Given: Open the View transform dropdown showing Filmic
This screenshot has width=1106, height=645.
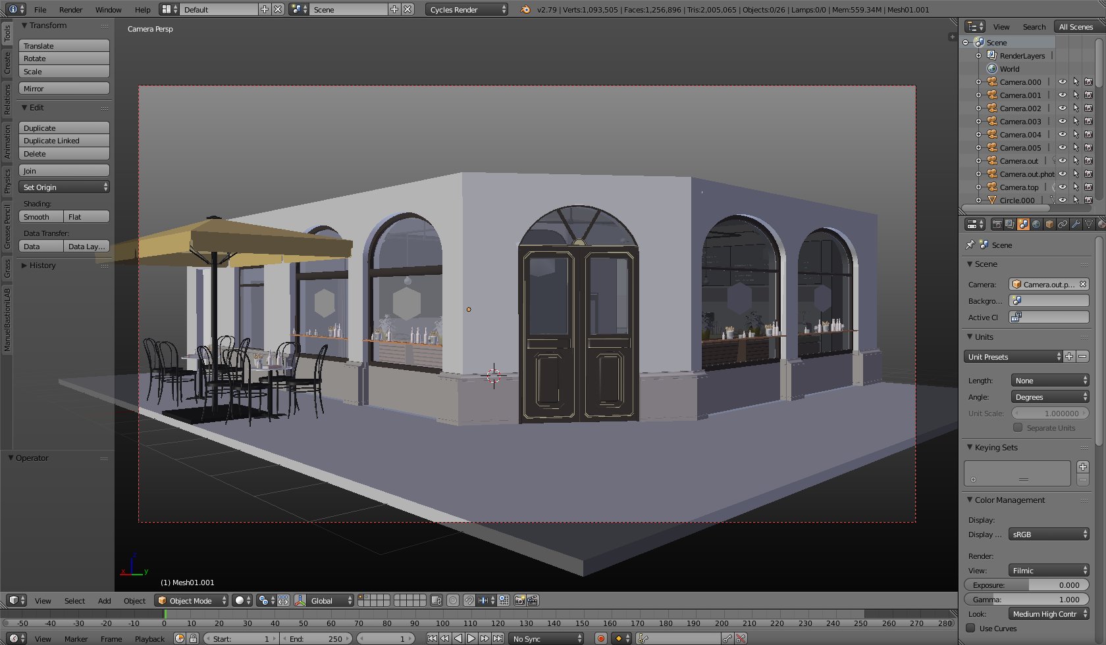Looking at the screenshot, I should (x=1049, y=570).
